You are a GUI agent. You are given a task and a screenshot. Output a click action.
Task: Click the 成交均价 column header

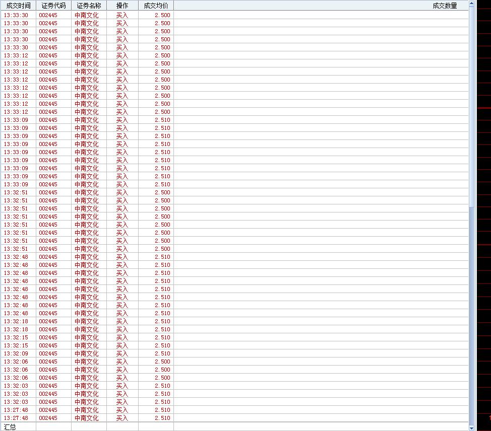coord(156,6)
